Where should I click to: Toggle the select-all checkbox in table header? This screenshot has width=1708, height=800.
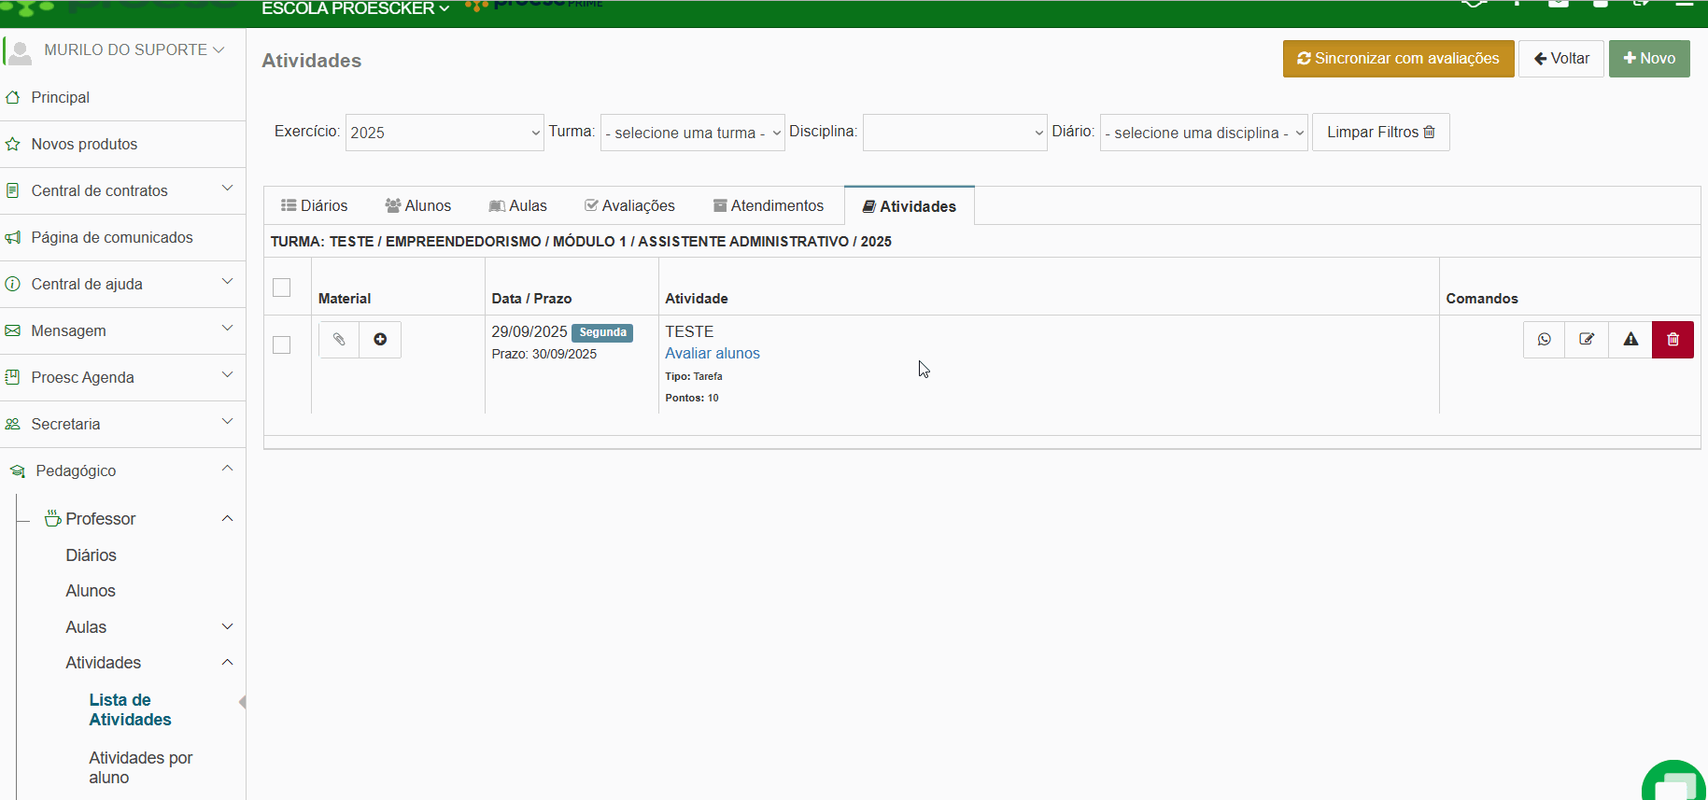coord(281,288)
